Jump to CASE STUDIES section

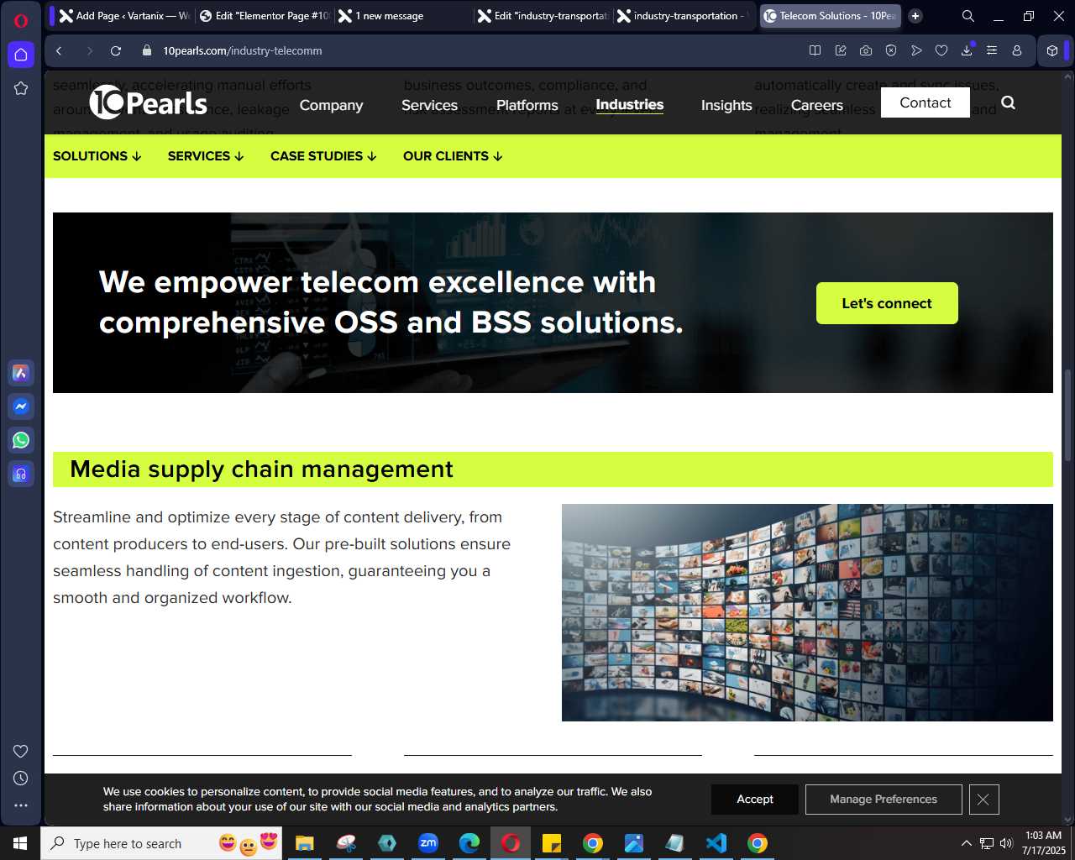click(x=323, y=156)
